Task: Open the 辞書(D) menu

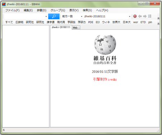Action: coord(41,10)
